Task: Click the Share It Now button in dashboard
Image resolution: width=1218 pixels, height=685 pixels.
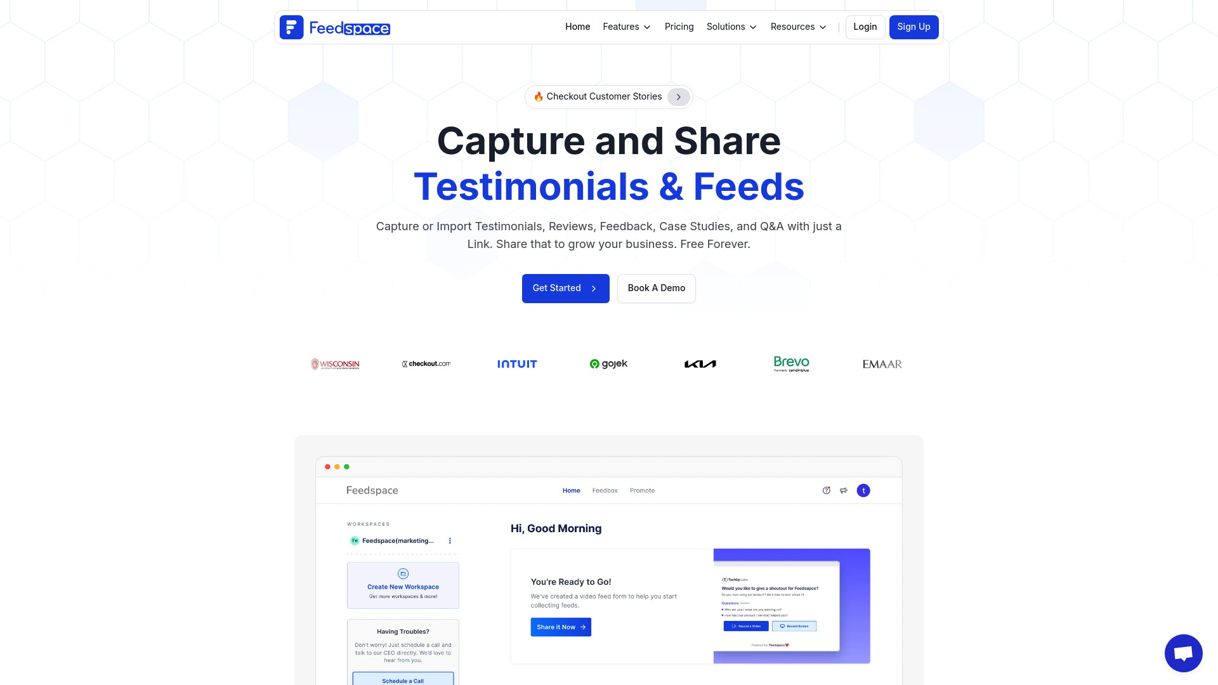Action: pyautogui.click(x=561, y=627)
